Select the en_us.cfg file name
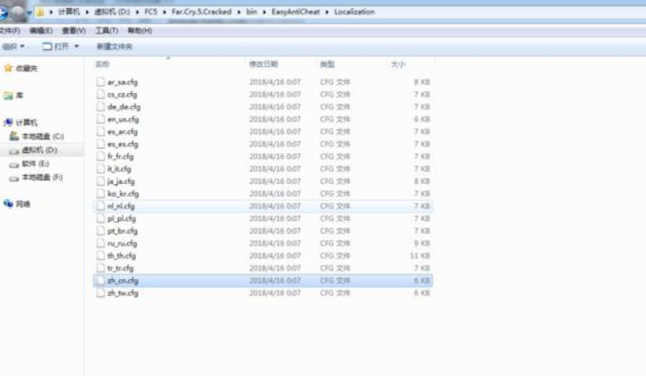Screen dimensions: 646x376 pyautogui.click(x=122, y=120)
